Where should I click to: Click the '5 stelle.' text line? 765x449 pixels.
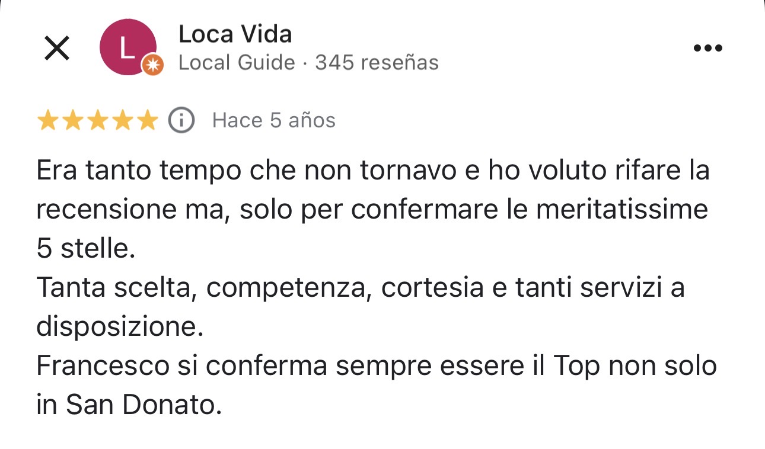86,249
